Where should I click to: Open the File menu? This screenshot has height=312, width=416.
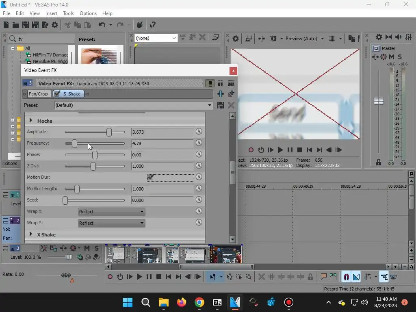click(6, 13)
